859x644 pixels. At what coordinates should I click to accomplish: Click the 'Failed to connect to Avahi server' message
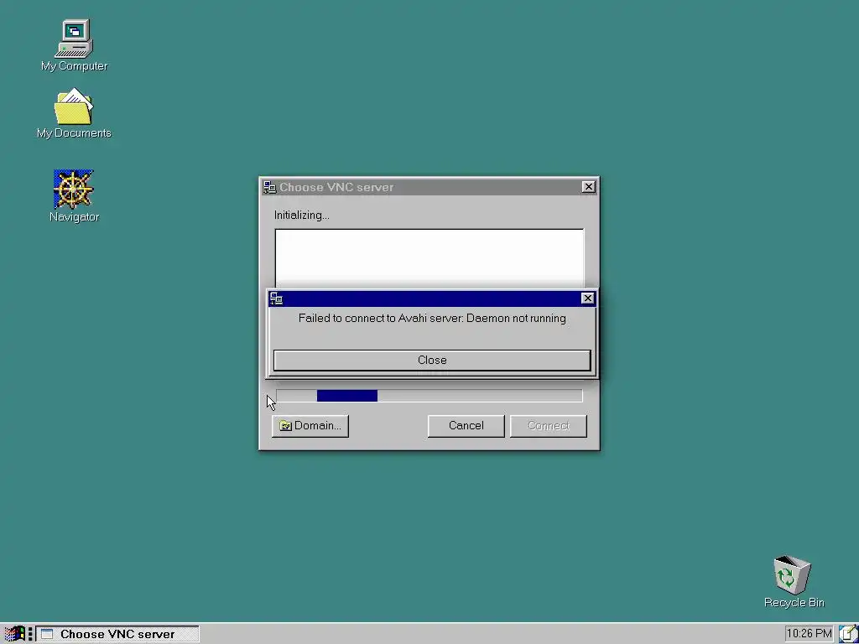432,318
